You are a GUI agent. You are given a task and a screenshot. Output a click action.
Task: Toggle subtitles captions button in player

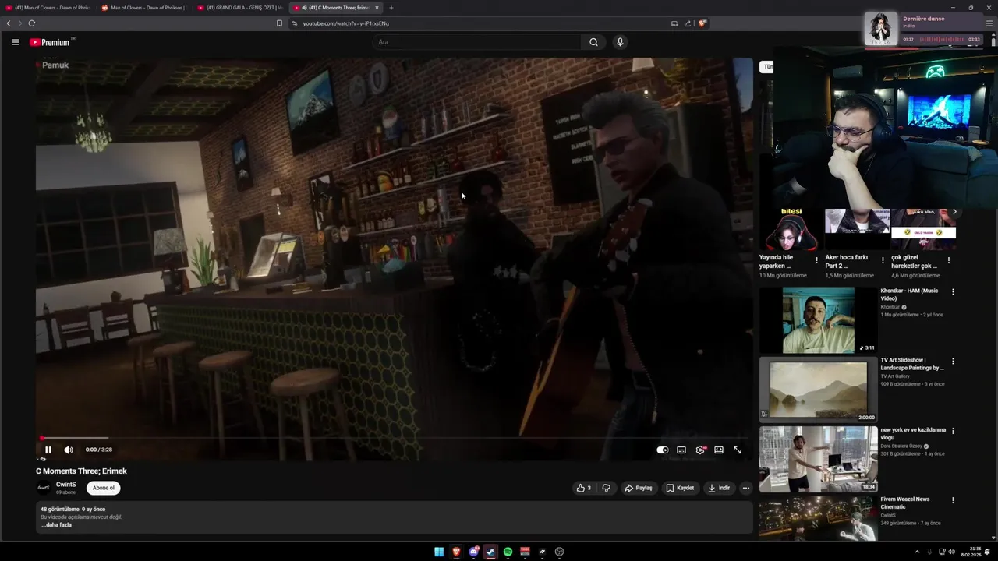tap(681, 450)
